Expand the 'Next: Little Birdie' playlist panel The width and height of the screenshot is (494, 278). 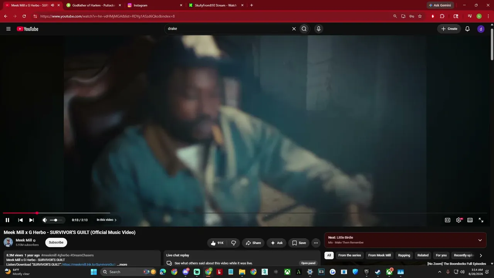point(480,240)
